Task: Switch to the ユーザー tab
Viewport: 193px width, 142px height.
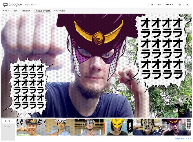Action: coord(8,121)
